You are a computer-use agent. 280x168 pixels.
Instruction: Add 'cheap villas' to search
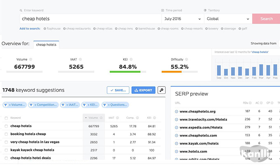point(103,29)
